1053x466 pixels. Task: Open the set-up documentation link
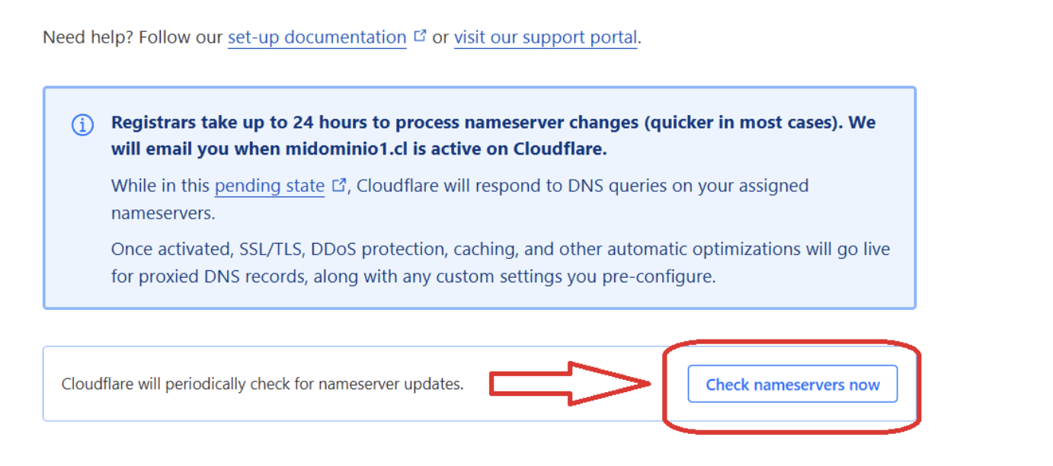(316, 37)
